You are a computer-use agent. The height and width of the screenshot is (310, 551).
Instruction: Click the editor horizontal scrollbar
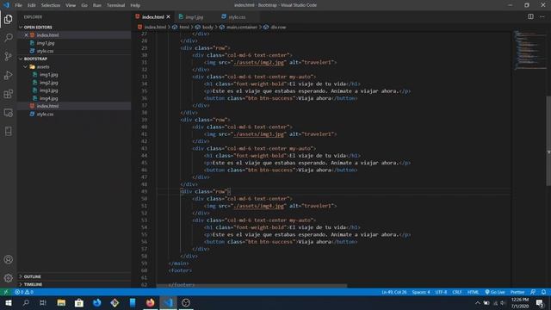(x=251, y=286)
